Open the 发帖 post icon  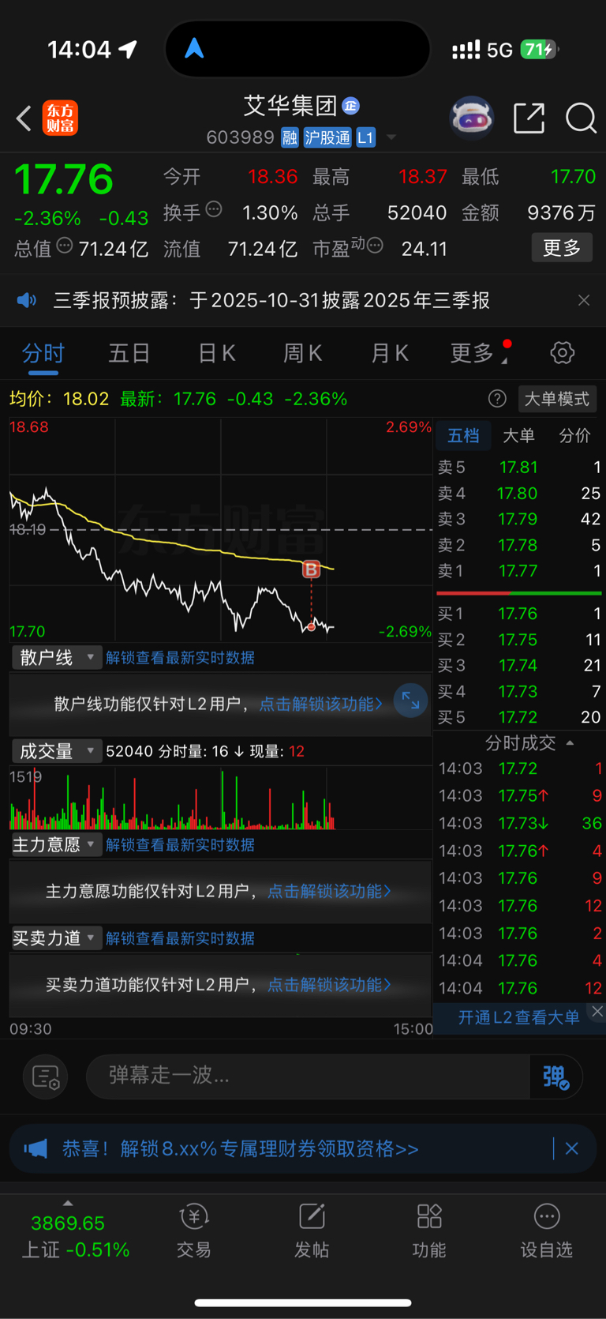coord(312,1230)
